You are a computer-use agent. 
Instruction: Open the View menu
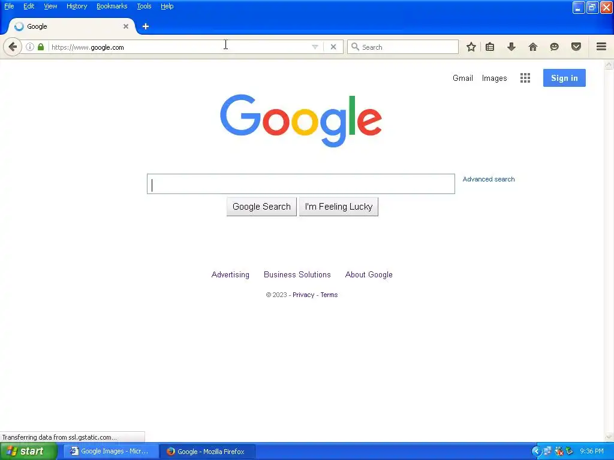pos(50,6)
